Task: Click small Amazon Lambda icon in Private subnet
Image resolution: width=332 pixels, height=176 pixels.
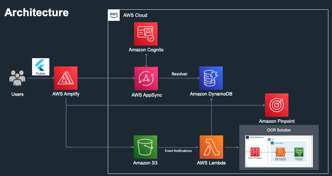Action: coord(280,152)
